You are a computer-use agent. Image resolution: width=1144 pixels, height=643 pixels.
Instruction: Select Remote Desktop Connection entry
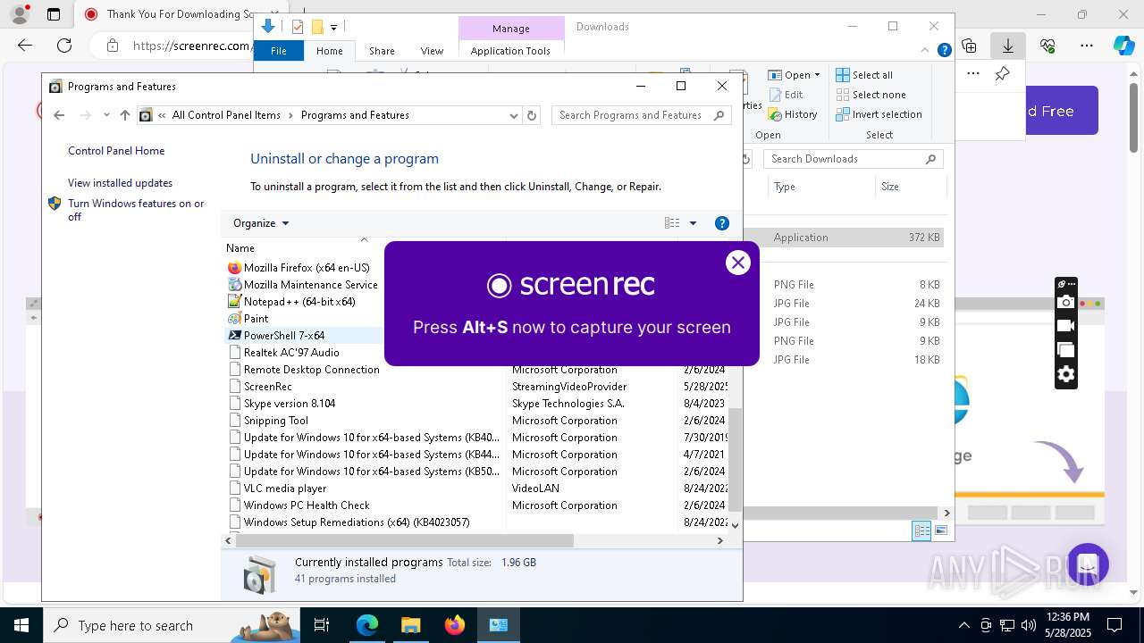click(311, 370)
